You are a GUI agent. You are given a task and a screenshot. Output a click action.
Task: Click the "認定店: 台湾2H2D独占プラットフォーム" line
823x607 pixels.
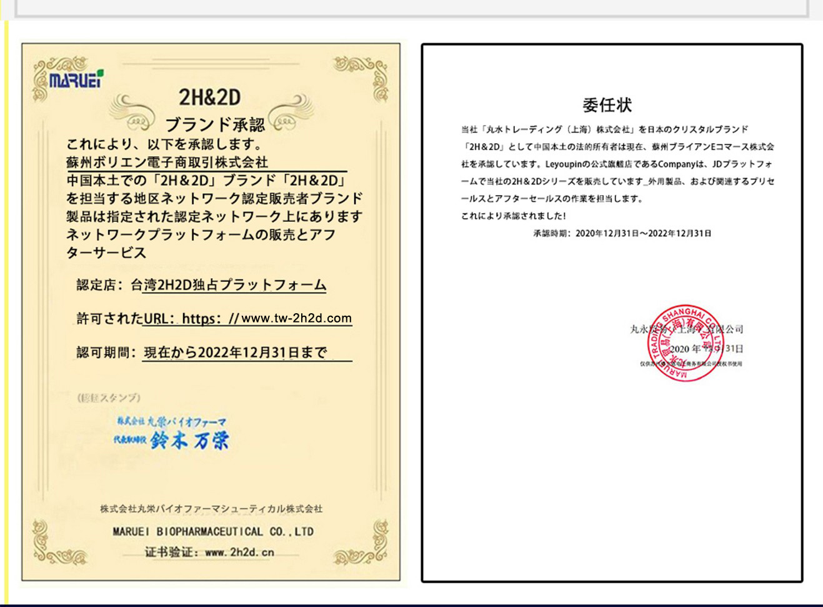tap(201, 285)
